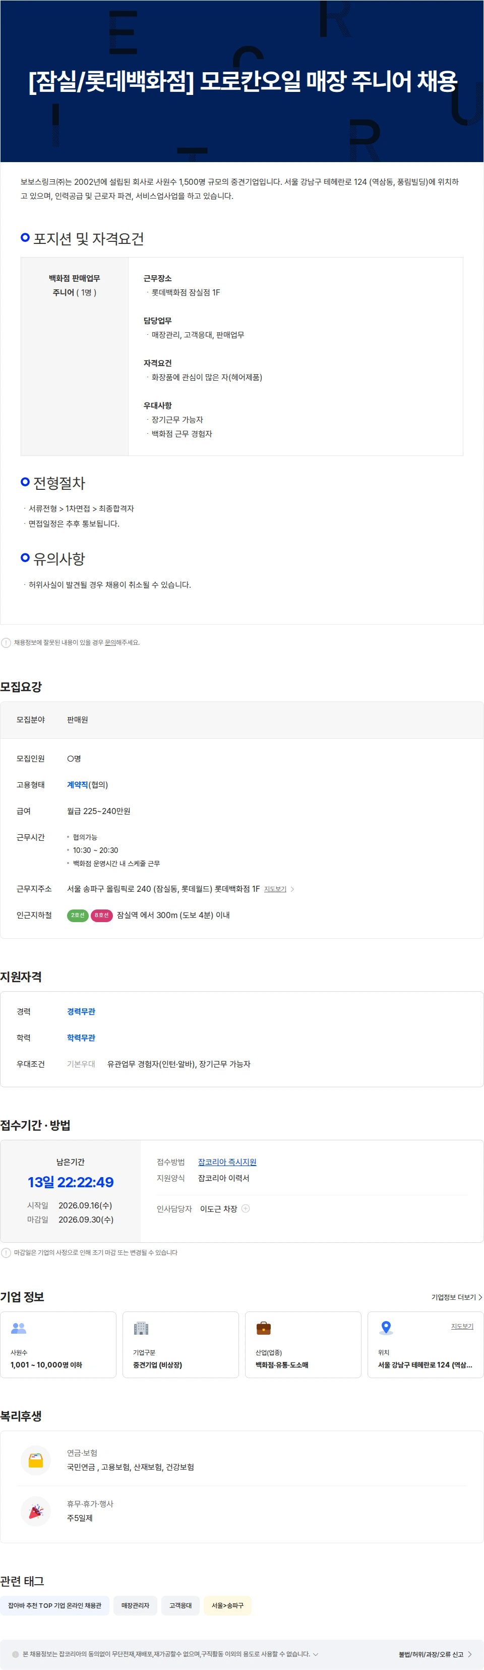Click the 지도보기 link beside 근무지주소
The width and height of the screenshot is (484, 1670).
click(x=275, y=889)
